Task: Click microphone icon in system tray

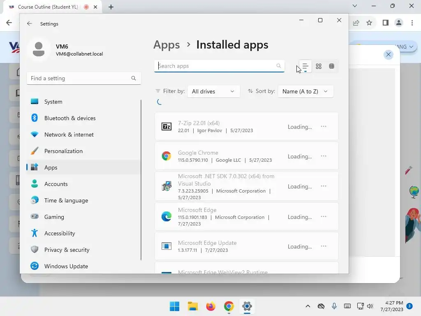Action: 334,306
